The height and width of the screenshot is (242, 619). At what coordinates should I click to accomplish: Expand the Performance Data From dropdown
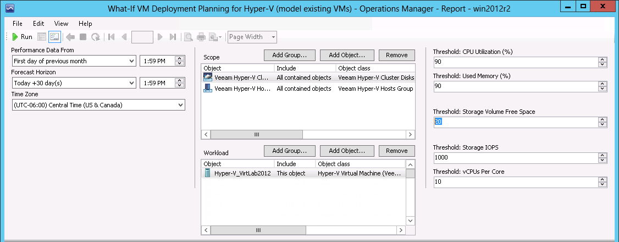131,61
